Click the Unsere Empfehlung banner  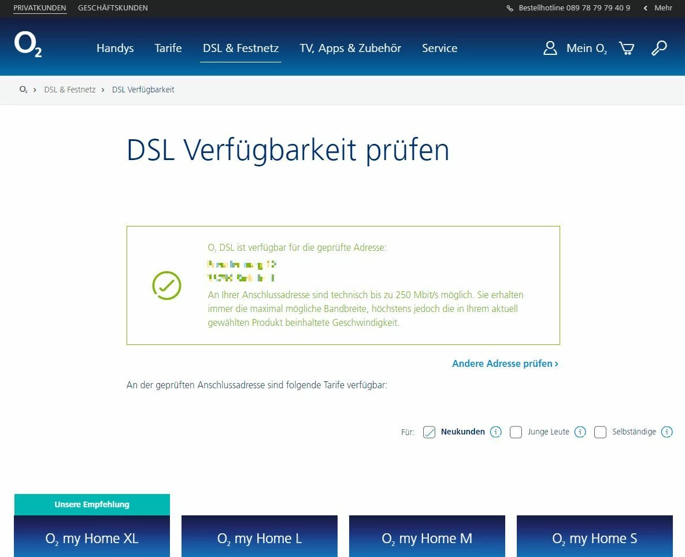pyautogui.click(x=92, y=504)
